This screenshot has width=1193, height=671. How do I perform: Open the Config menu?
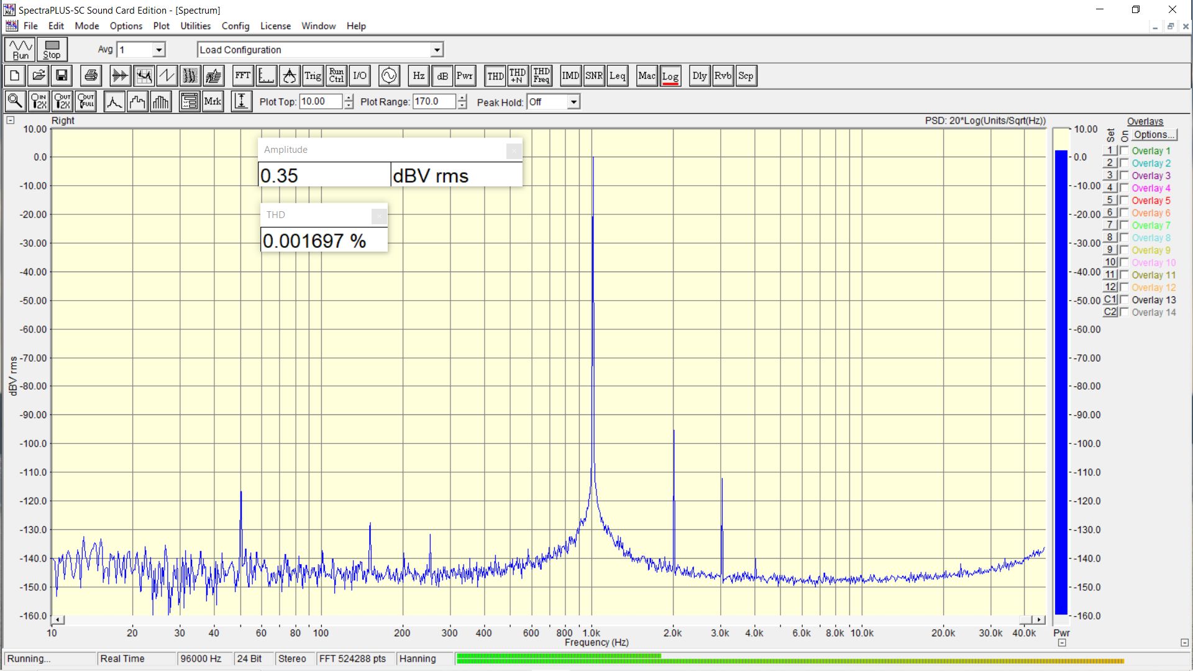point(235,26)
